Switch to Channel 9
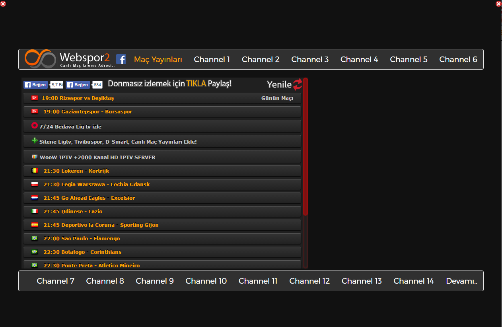This screenshot has height=327, width=502. 155,281
